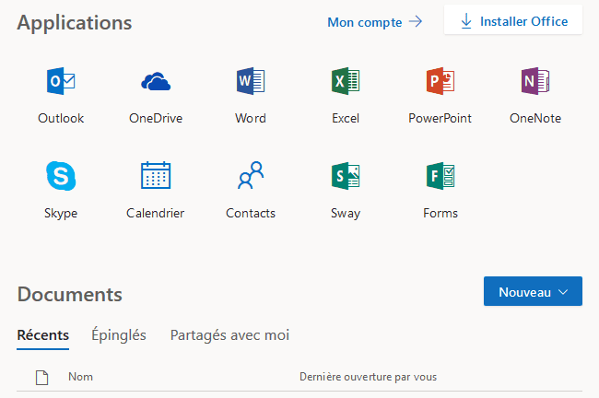Launch the Word app icon

point(251,81)
